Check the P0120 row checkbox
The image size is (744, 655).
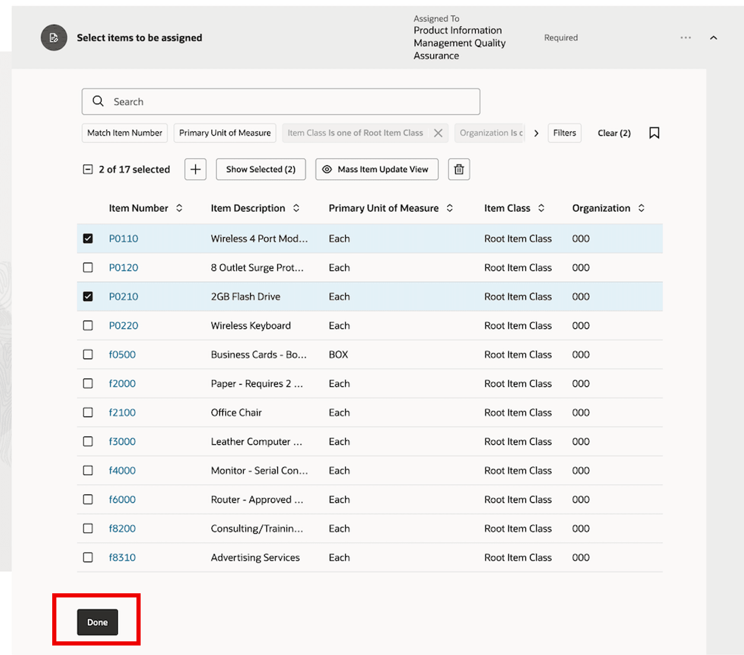click(x=88, y=268)
